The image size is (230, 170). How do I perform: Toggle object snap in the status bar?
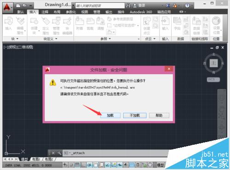pos(96,165)
